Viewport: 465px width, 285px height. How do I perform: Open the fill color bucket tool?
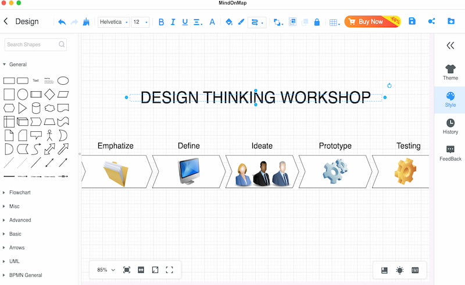tap(228, 21)
